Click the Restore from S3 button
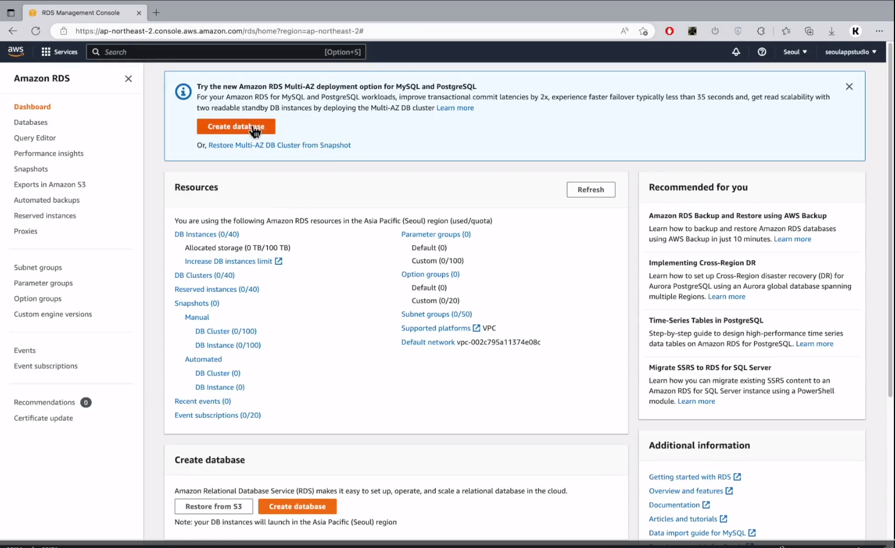Image resolution: width=895 pixels, height=548 pixels. (213, 506)
